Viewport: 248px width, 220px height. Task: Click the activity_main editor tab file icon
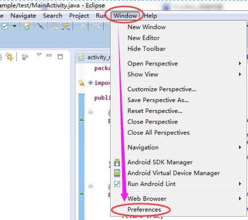pyautogui.click(x=81, y=57)
